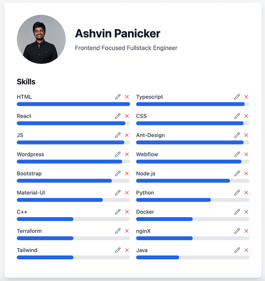This screenshot has width=265, height=281.
Task: Delete the Node.js skill
Action: point(246,173)
